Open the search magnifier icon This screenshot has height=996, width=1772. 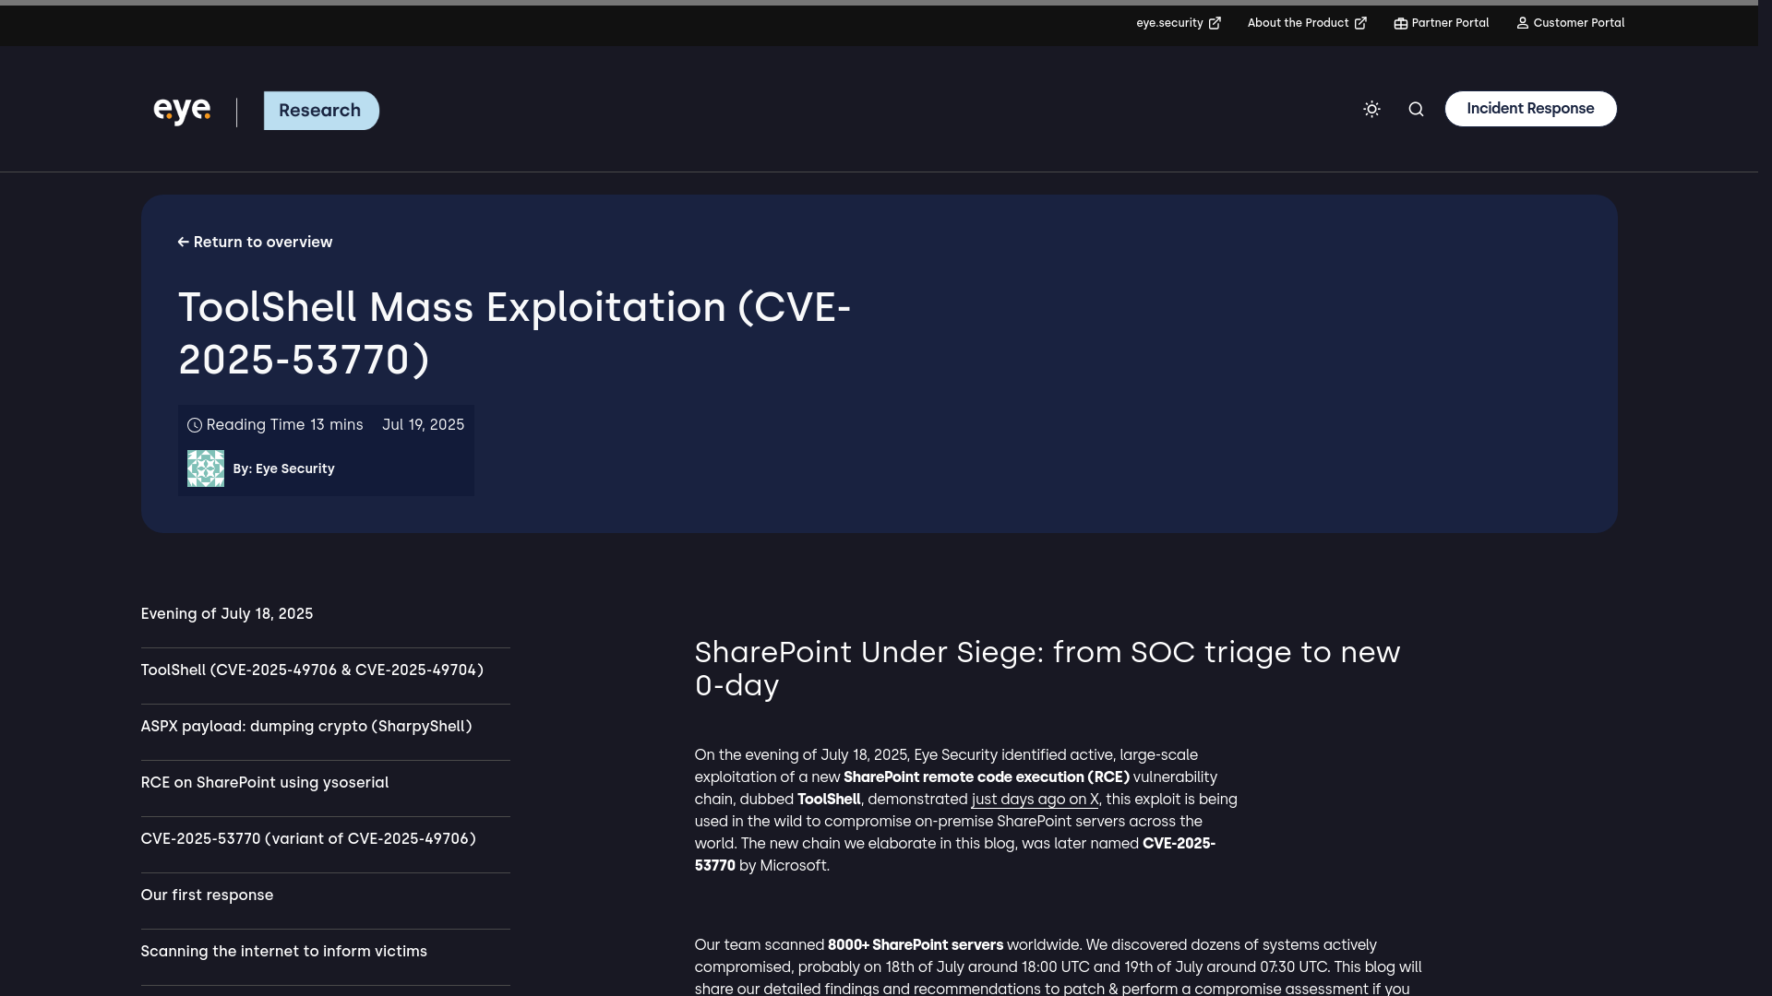[1416, 110]
